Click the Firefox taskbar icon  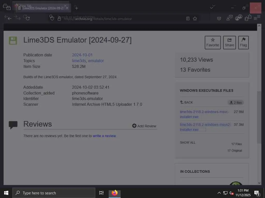[115, 193]
